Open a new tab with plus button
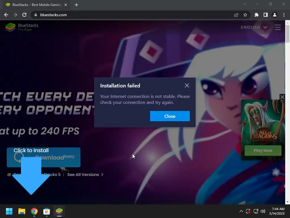The width and height of the screenshot is (290, 218). [76, 5]
